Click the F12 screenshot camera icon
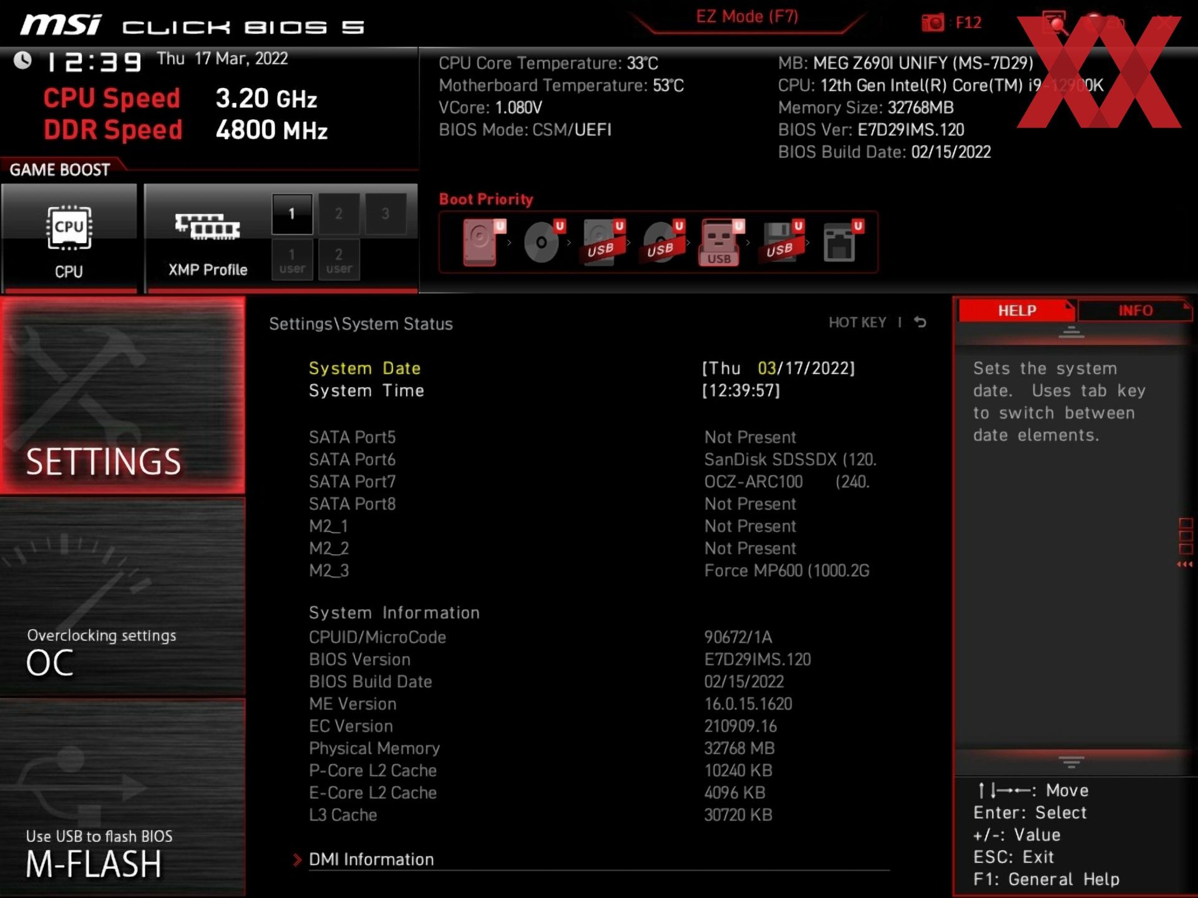 933,23
